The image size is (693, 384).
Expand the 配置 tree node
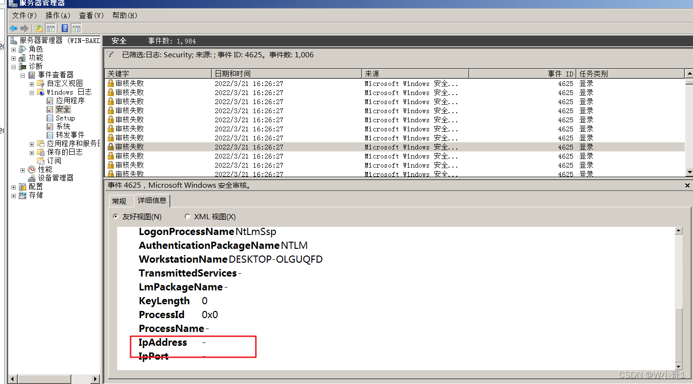point(13,187)
